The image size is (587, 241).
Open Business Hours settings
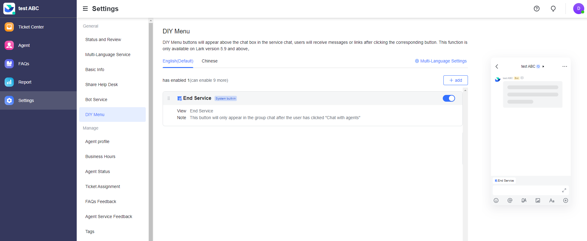112,156
